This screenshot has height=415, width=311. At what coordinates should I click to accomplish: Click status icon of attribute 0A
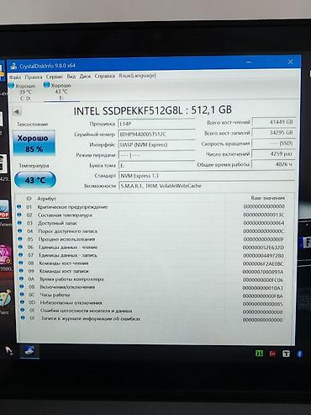21,279
